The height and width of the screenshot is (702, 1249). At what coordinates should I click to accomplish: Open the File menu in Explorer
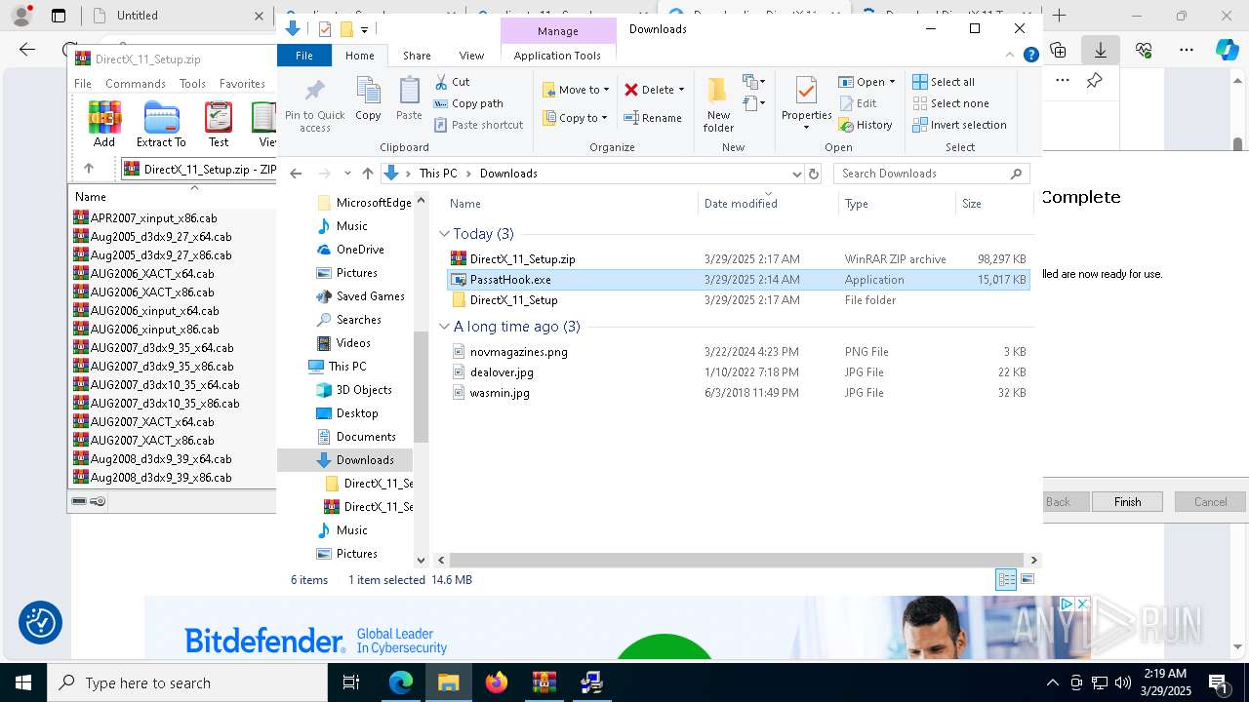(x=304, y=56)
